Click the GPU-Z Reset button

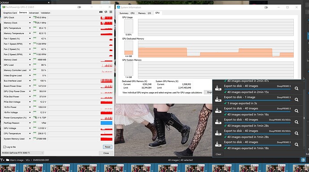tap(107, 147)
